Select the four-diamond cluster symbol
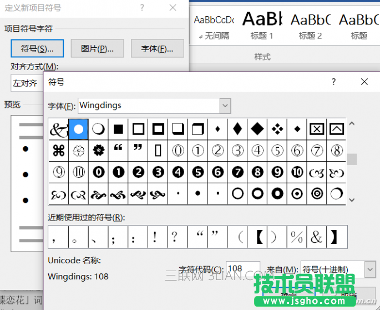This screenshot has height=310, width=380. [x=277, y=129]
